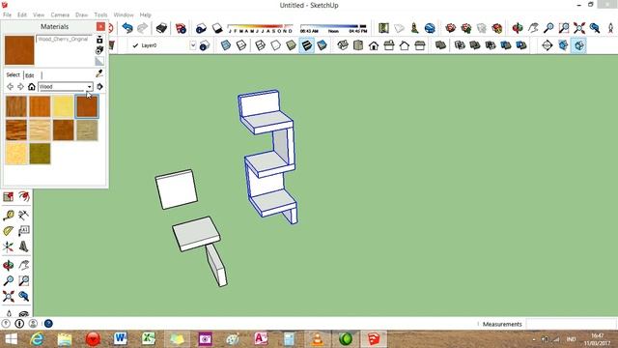Open Word from the Windows taskbar

(x=121, y=339)
